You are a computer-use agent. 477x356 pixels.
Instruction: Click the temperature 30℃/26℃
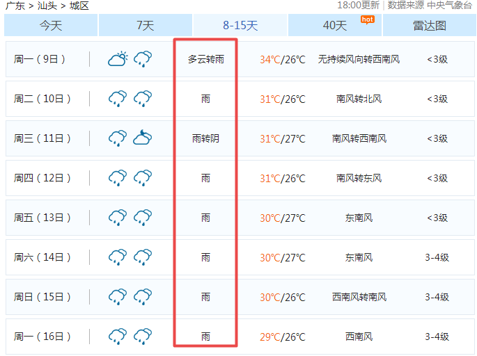tap(282, 298)
